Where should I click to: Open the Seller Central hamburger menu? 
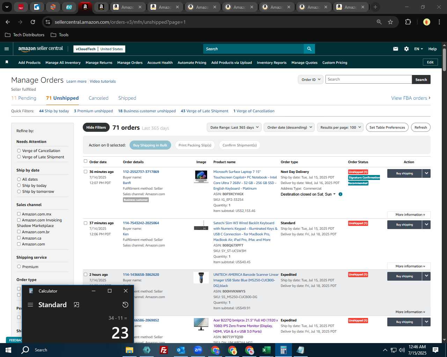click(6, 49)
